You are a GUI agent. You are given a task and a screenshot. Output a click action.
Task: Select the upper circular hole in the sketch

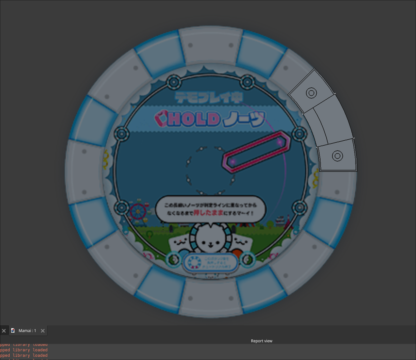(x=311, y=93)
